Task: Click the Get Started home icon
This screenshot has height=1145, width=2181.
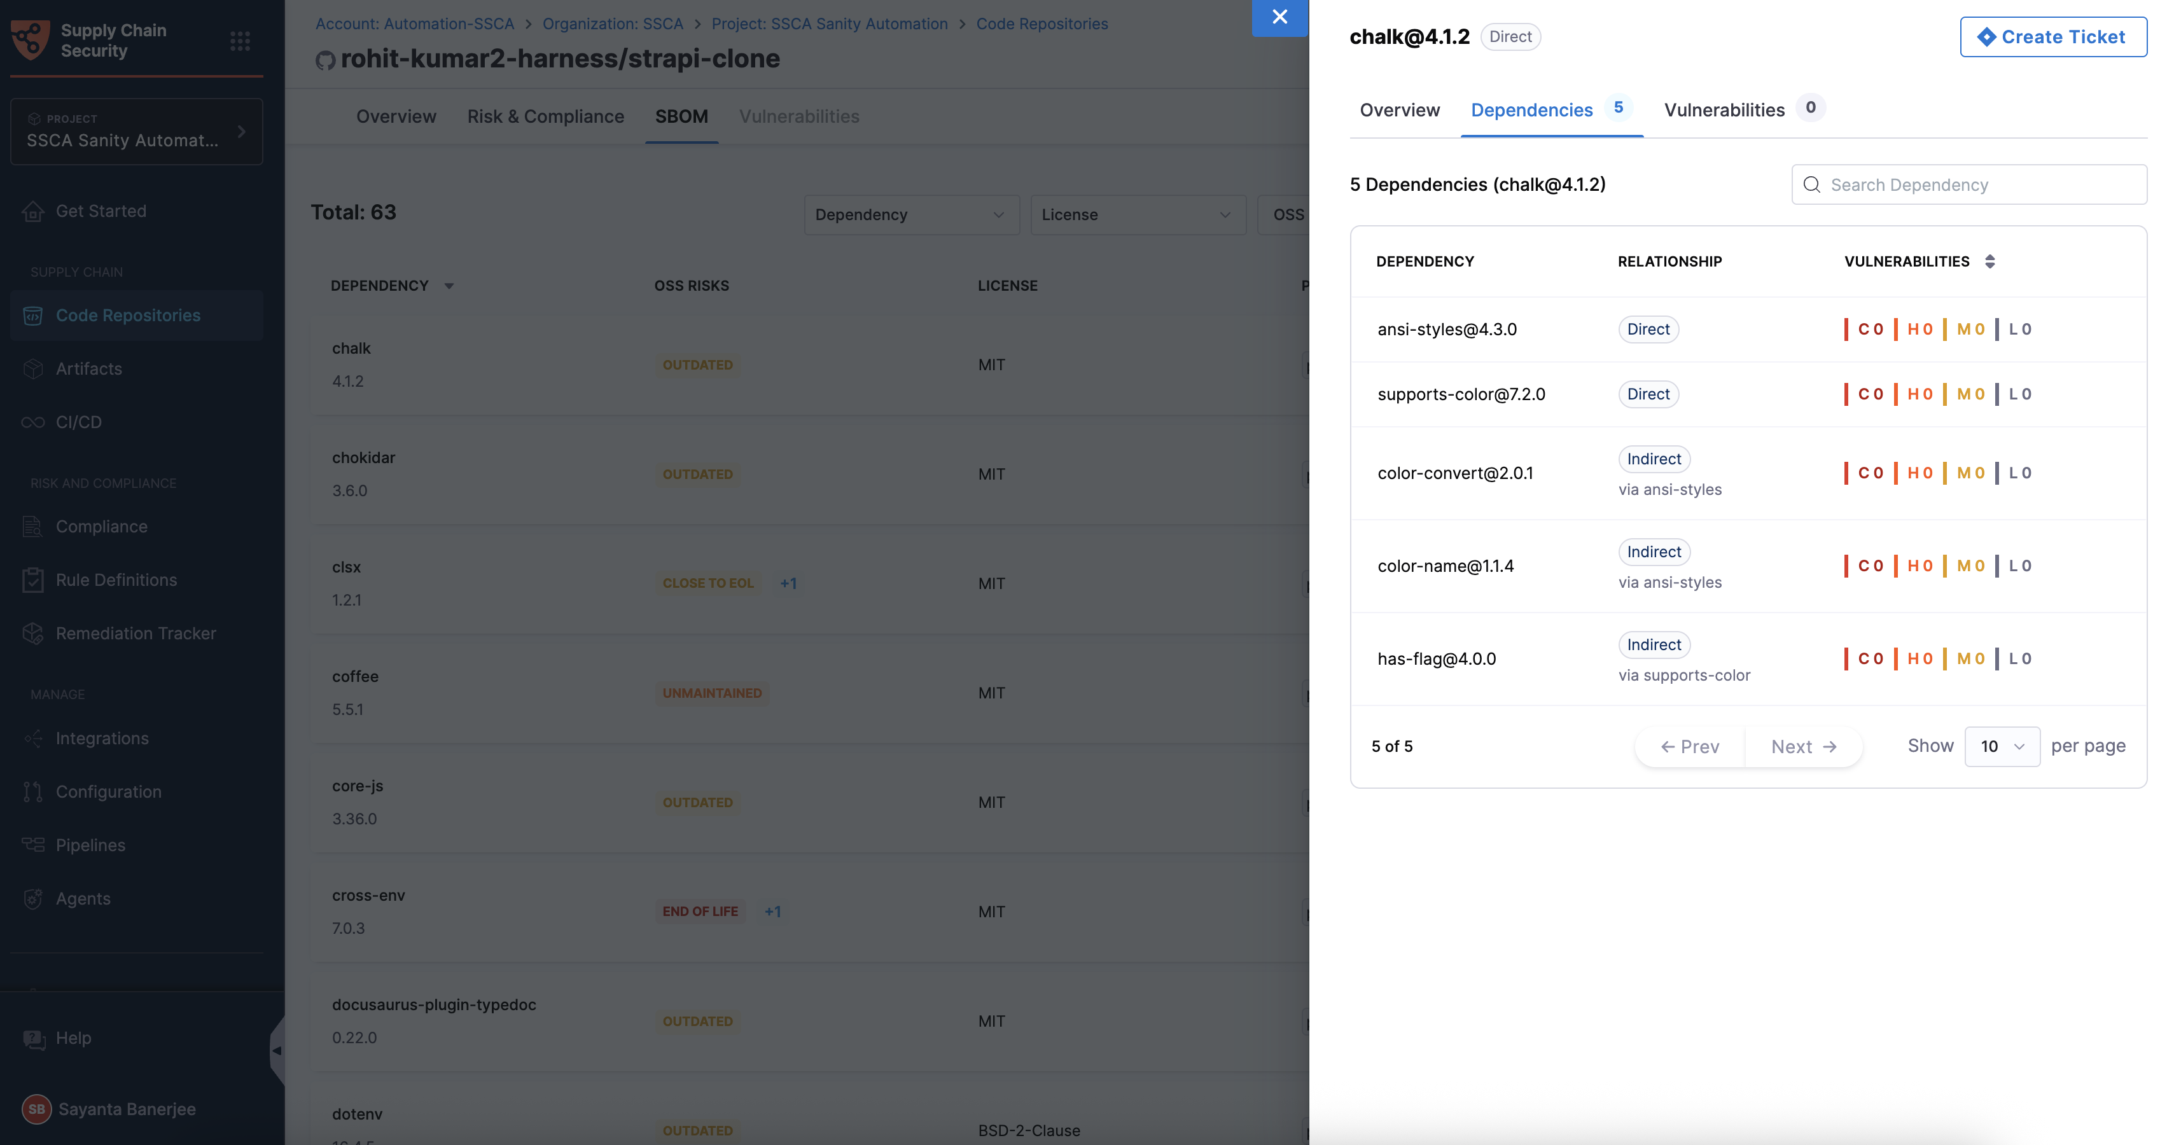Action: [x=33, y=212]
